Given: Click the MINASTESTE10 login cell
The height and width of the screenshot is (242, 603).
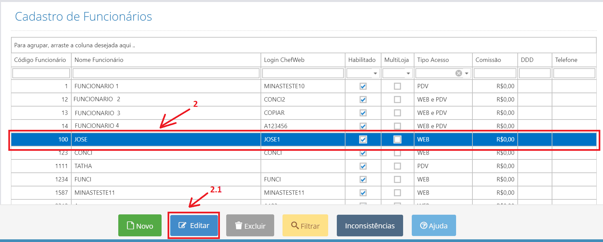Looking at the screenshot, I should pyautogui.click(x=303, y=86).
